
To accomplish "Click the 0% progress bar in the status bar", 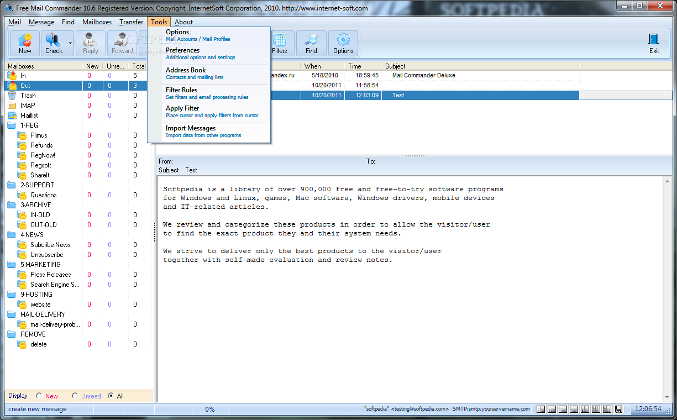I will [210, 410].
